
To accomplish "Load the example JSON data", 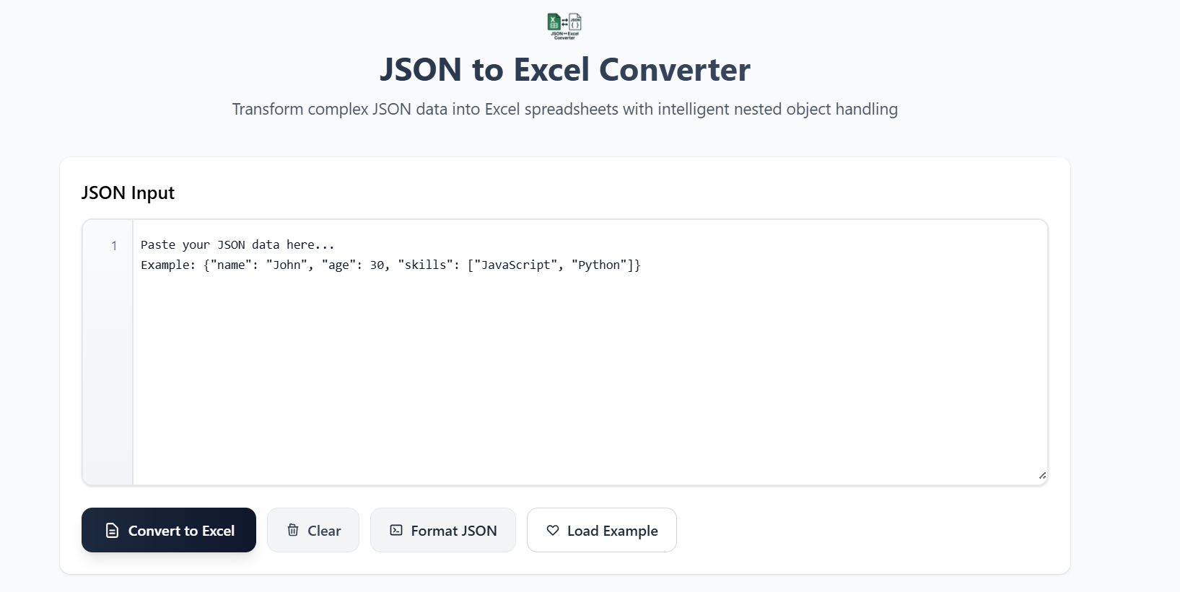I will pyautogui.click(x=602, y=530).
